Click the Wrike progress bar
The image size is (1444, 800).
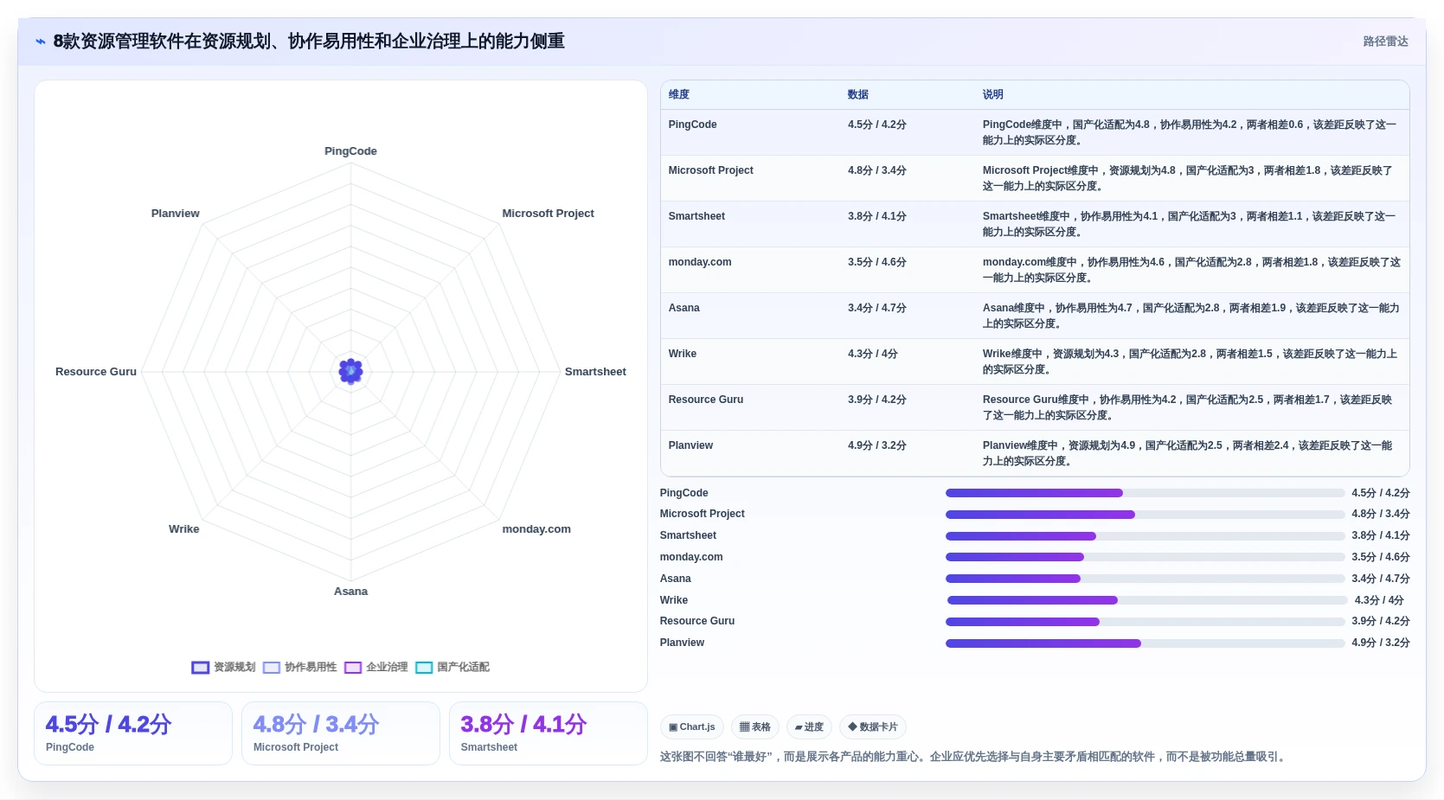click(1147, 600)
